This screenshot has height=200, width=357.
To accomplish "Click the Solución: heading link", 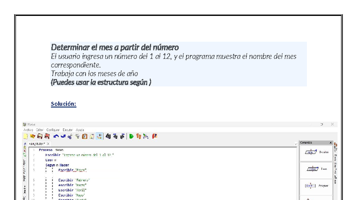I will pos(64,104).
